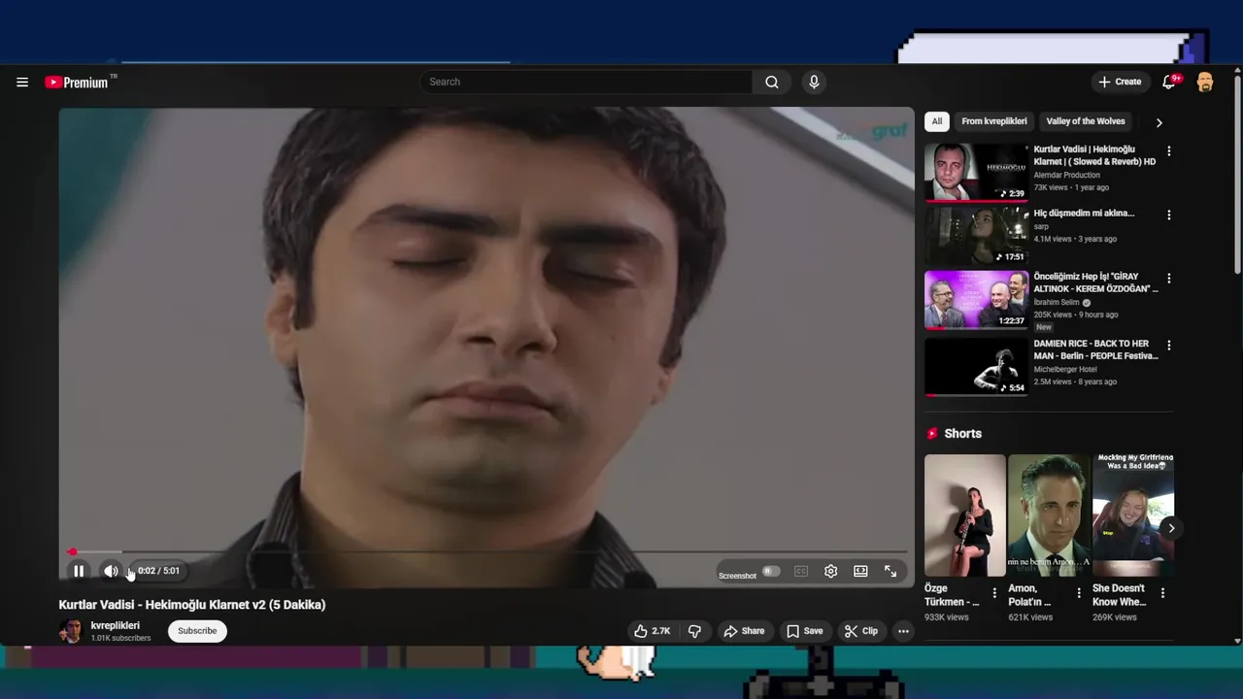Image resolution: width=1243 pixels, height=699 pixels.
Task: Create a Clip of the video
Action: point(861,631)
